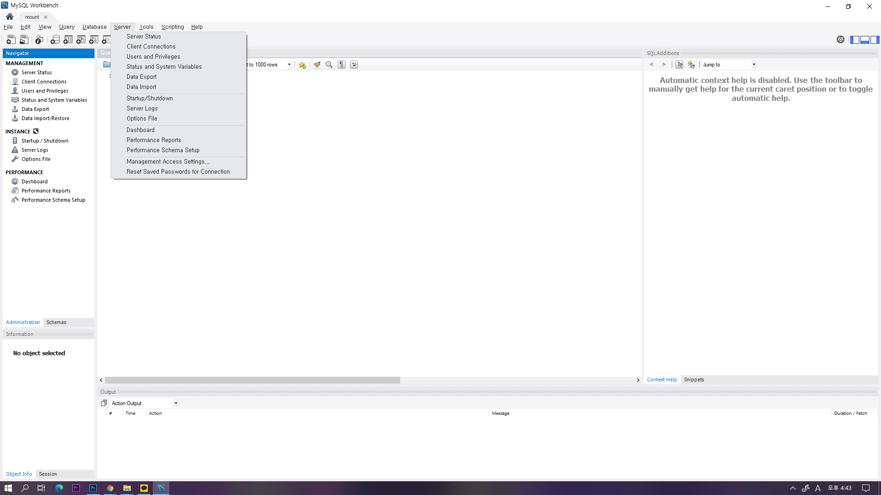The width and height of the screenshot is (881, 495).
Task: Save snippet to favorites star icon
Action: pyautogui.click(x=302, y=65)
